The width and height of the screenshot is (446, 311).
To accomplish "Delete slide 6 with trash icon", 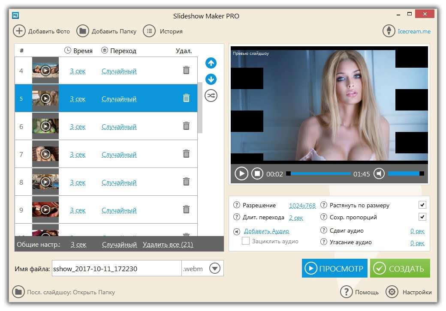I will point(186,126).
